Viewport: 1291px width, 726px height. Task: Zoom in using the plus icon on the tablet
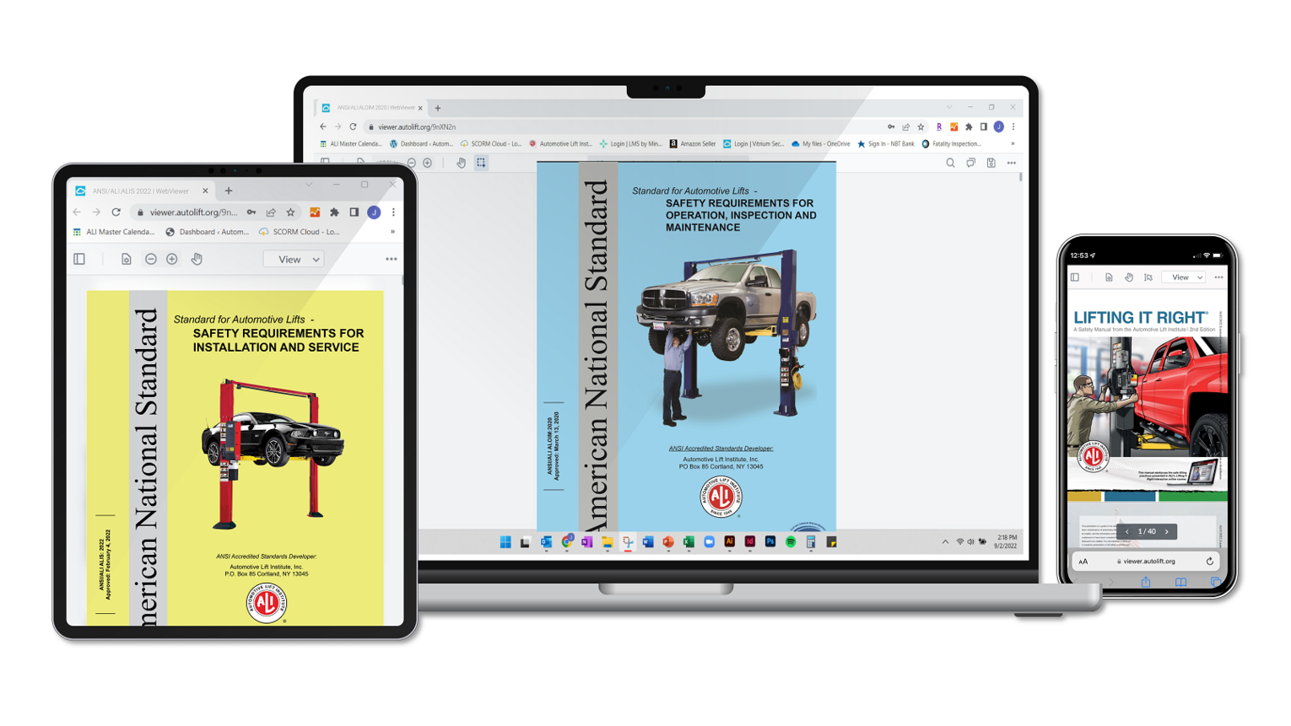(171, 258)
